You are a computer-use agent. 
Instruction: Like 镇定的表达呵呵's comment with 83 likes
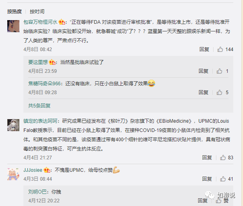click(223, 157)
